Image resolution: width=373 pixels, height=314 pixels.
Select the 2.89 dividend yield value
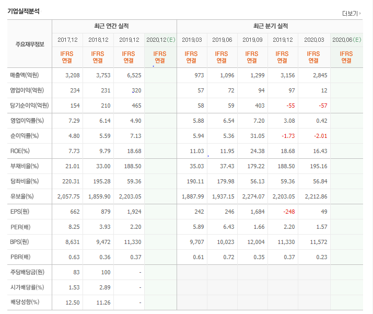tap(105, 287)
